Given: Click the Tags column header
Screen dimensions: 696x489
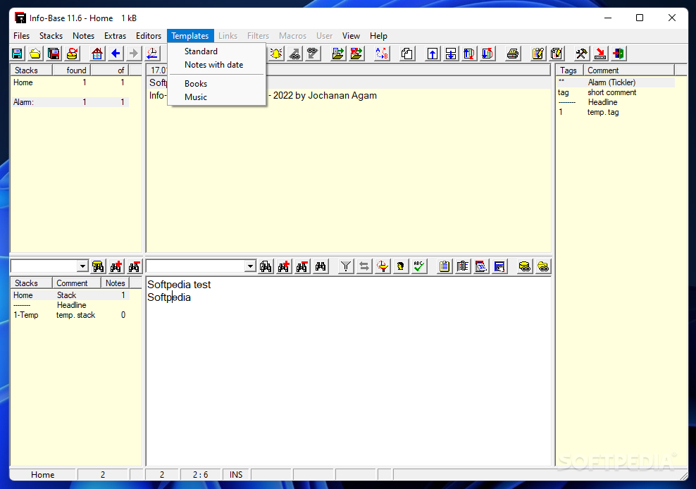Looking at the screenshot, I should click(x=569, y=70).
